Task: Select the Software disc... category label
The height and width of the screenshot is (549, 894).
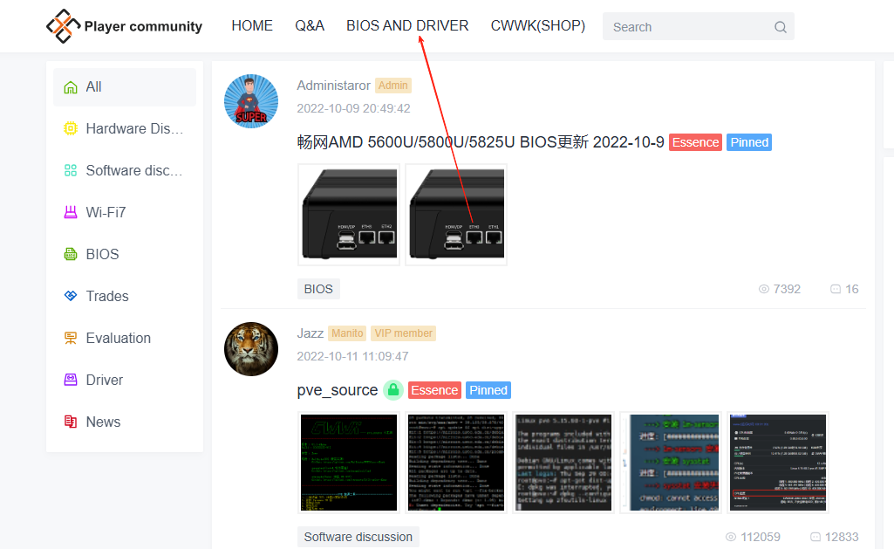Action: 134,171
